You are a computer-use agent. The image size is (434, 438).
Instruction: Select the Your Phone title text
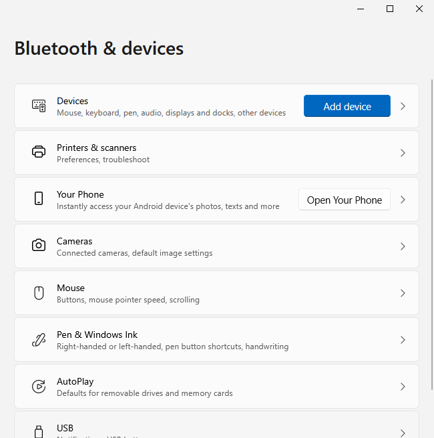coord(80,194)
